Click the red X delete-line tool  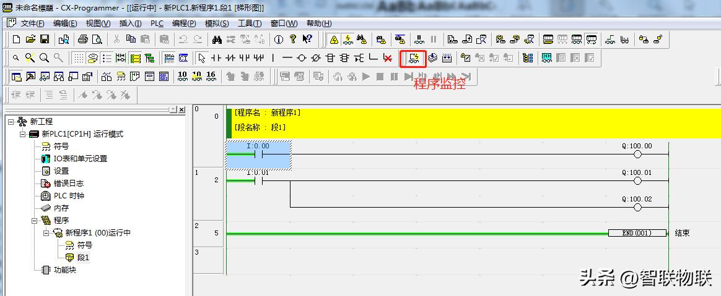click(388, 58)
